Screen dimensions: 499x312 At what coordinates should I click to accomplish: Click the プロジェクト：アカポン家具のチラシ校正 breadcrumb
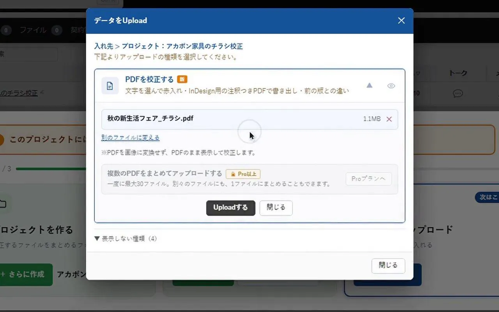pos(182,46)
